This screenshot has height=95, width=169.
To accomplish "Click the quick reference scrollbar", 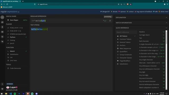I will pos(166,38).
